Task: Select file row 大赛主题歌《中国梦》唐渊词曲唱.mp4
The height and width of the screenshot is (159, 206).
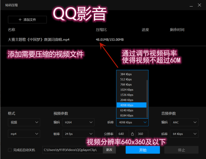Action: [x=103, y=40]
